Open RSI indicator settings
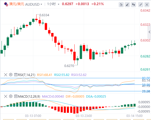 [11, 75]
